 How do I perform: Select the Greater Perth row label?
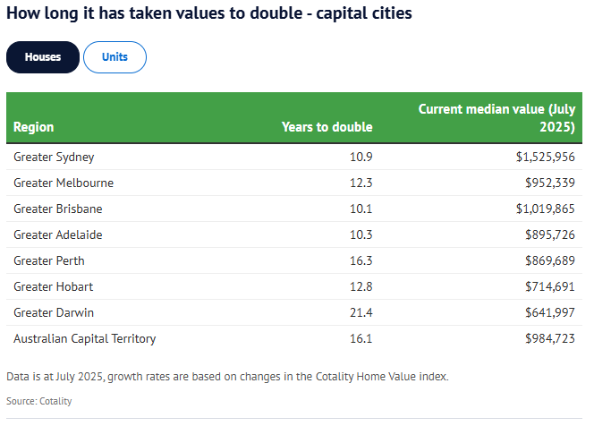click(x=48, y=260)
